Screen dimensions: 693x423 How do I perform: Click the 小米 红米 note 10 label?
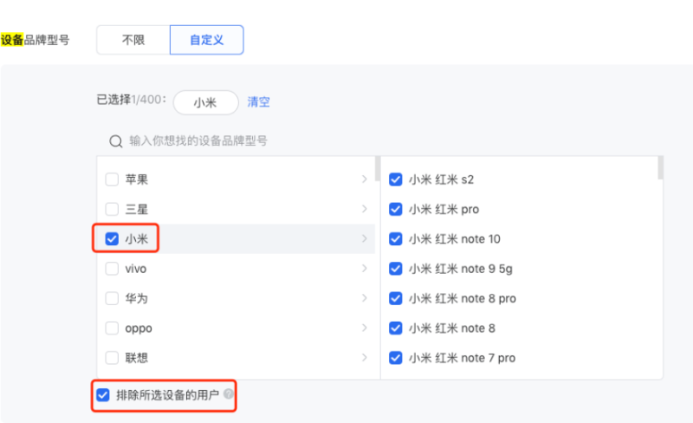click(x=454, y=239)
